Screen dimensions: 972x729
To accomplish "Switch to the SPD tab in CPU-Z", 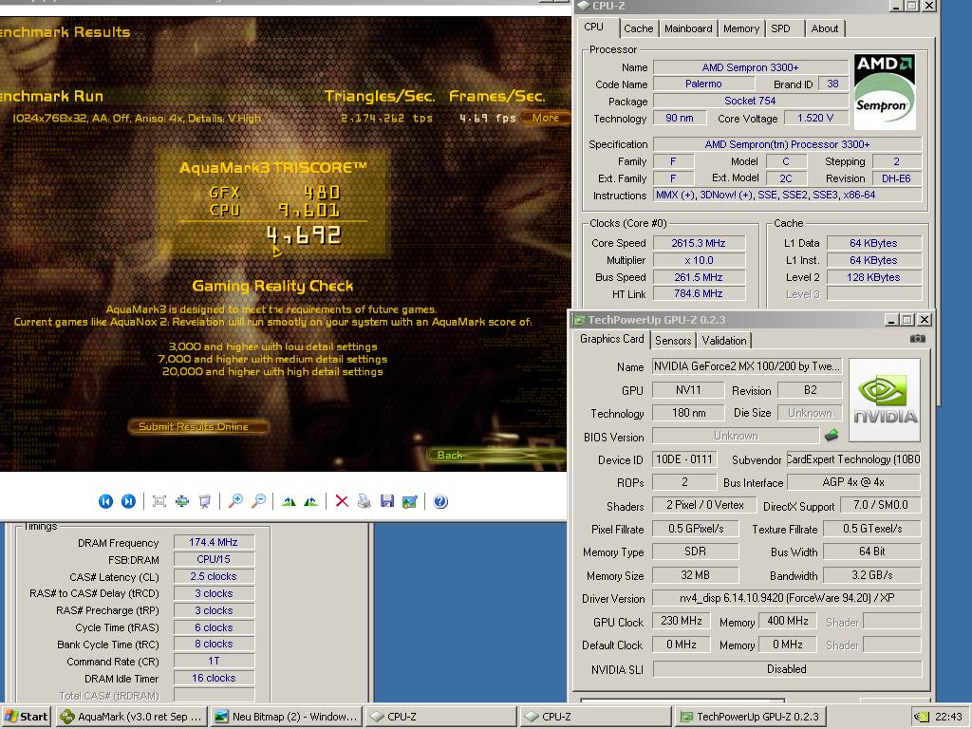I will (780, 28).
